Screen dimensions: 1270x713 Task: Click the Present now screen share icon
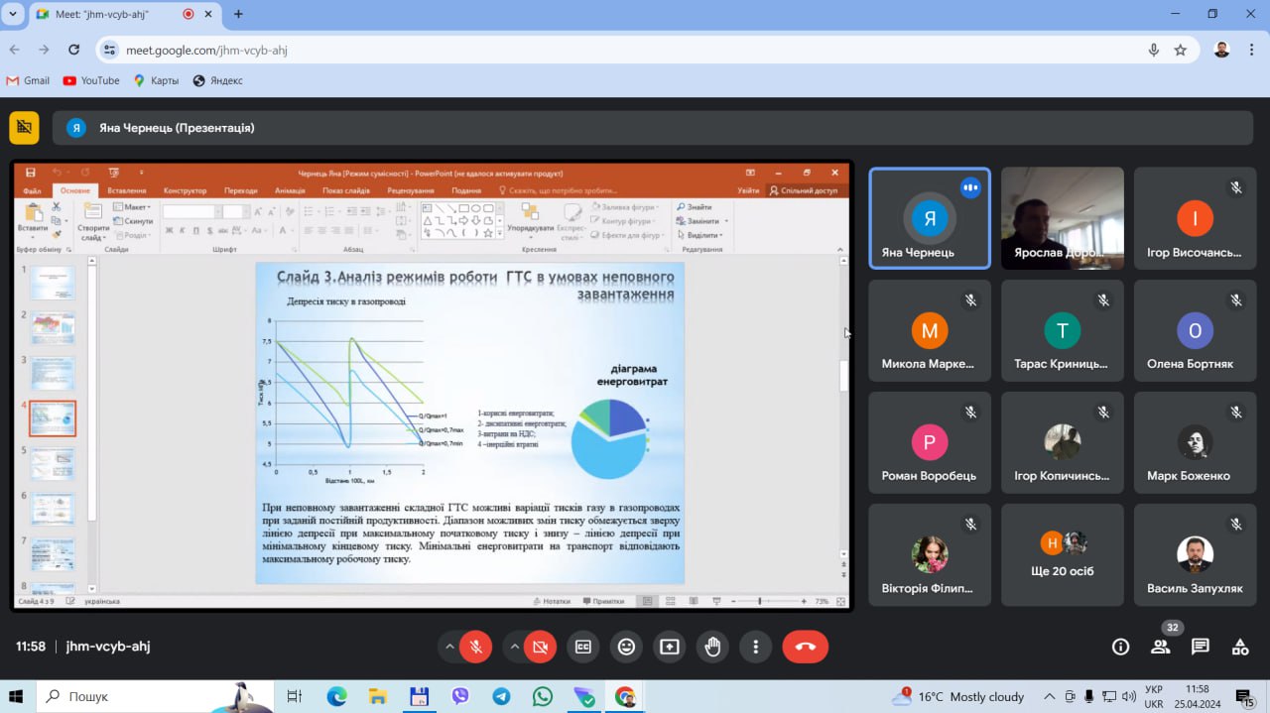670,647
